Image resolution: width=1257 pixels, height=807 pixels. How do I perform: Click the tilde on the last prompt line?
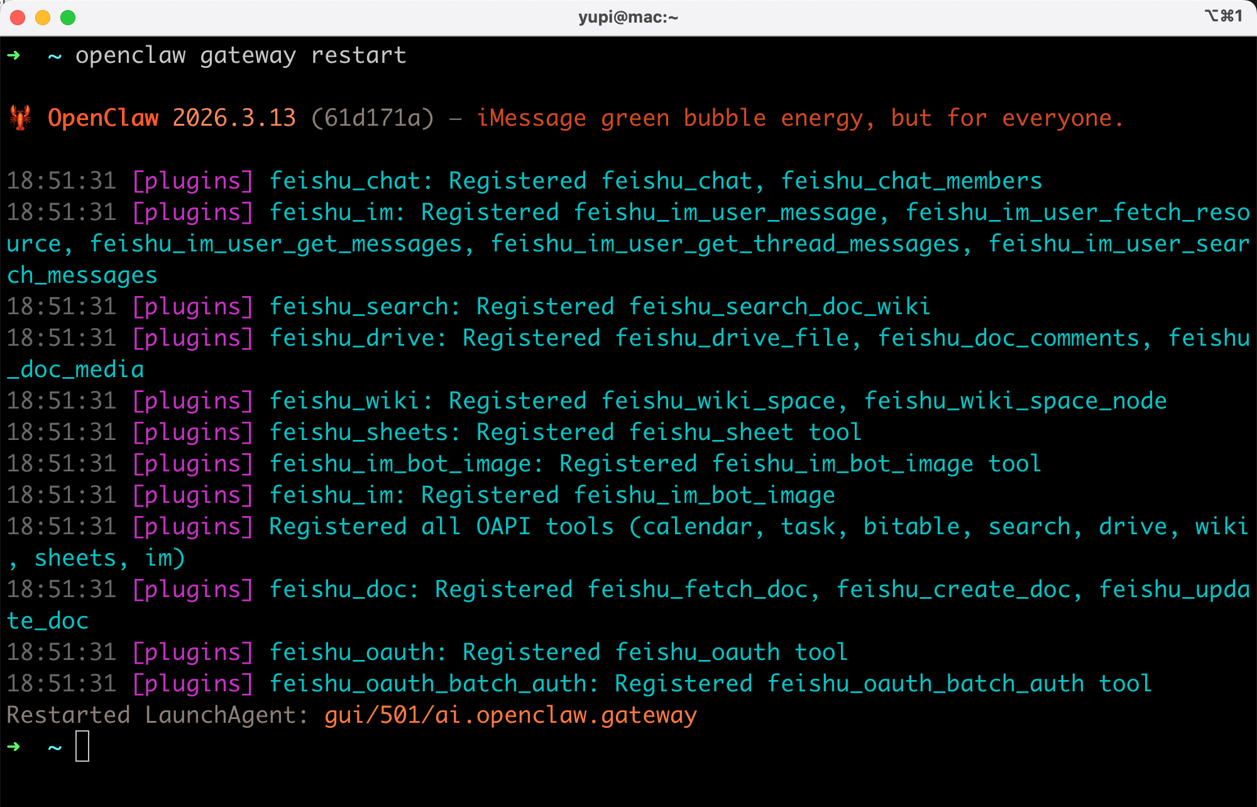coord(55,747)
